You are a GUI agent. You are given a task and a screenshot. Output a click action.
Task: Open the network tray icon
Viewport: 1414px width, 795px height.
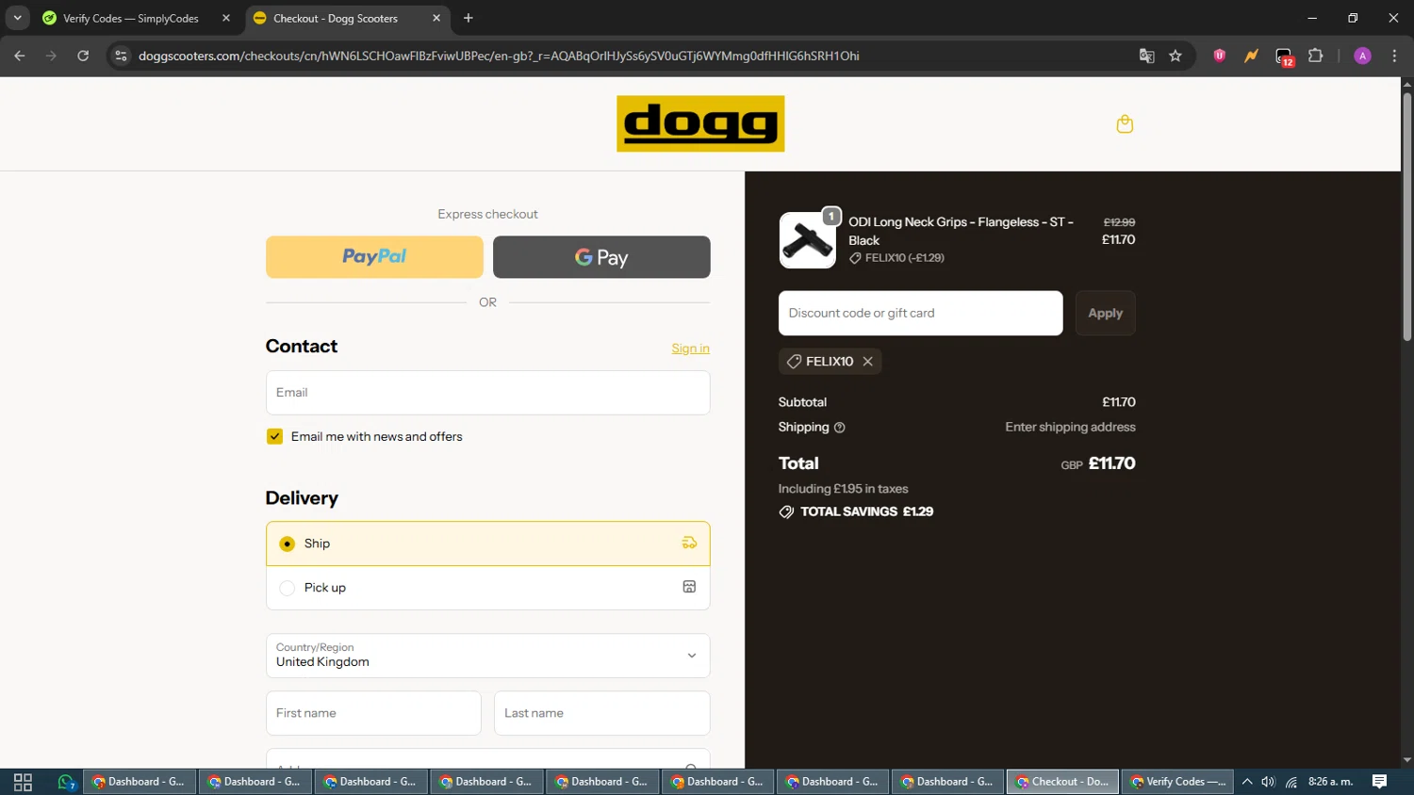pyautogui.click(x=1291, y=782)
